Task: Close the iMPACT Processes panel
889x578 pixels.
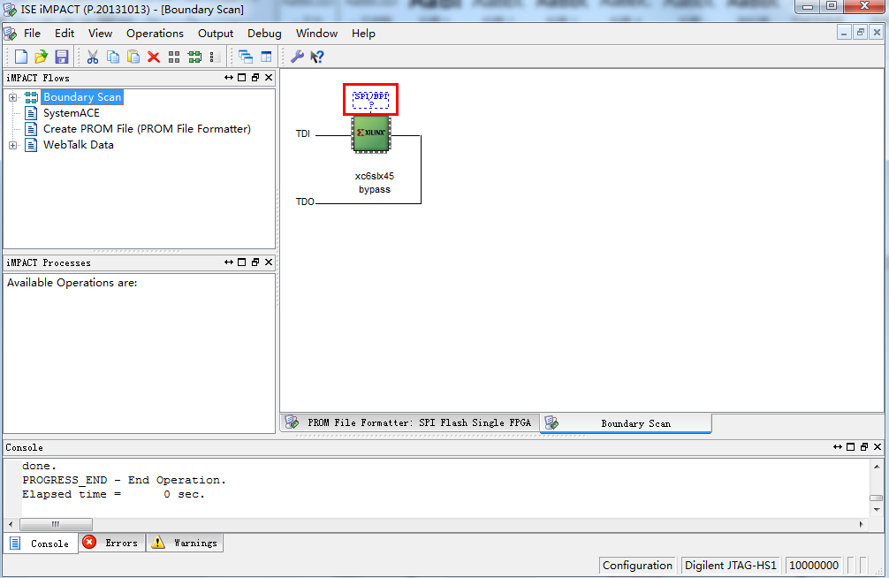Action: point(269,262)
